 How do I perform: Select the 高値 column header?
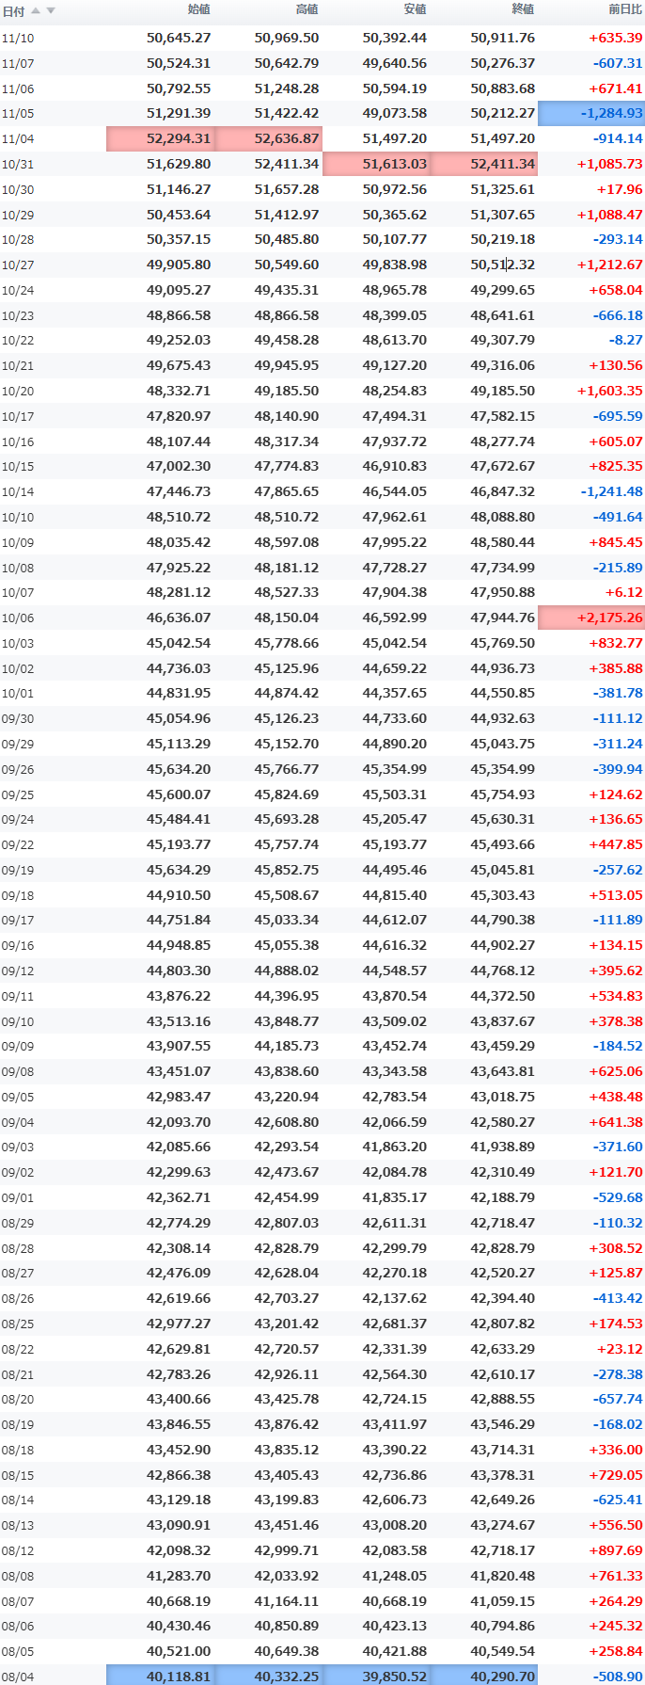(307, 9)
